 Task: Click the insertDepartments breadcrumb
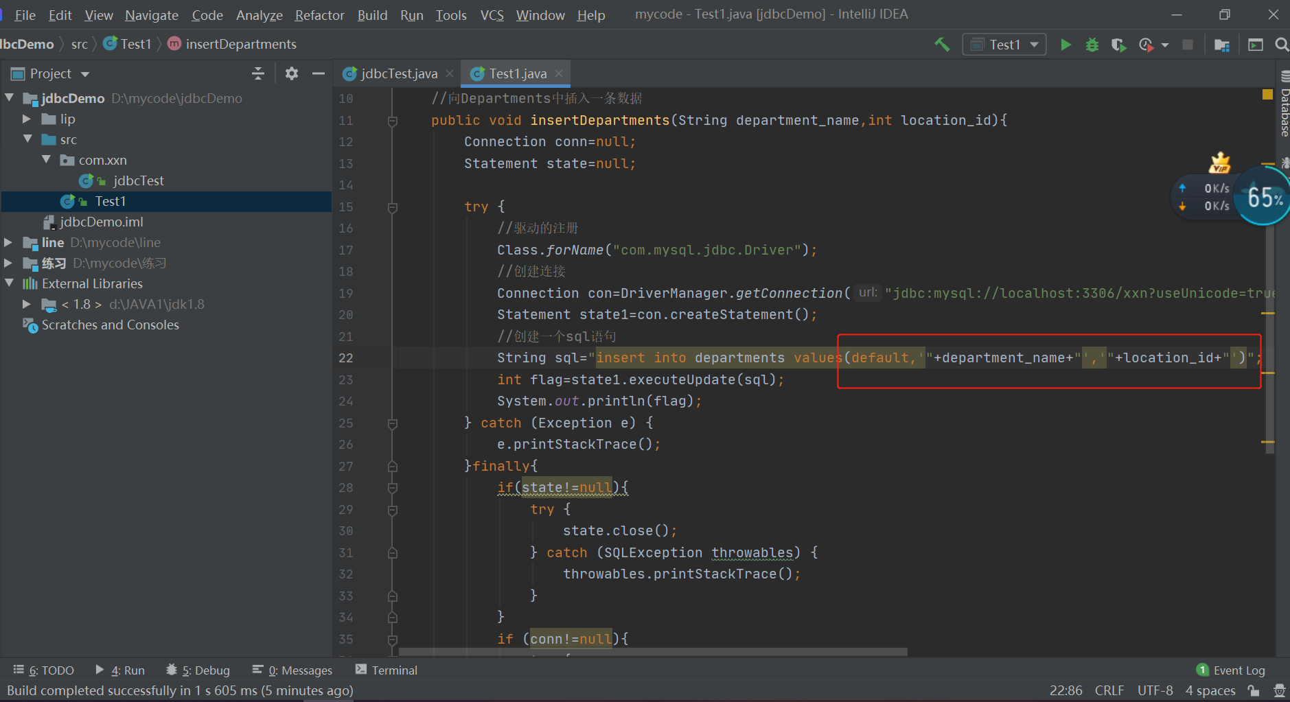click(x=232, y=45)
